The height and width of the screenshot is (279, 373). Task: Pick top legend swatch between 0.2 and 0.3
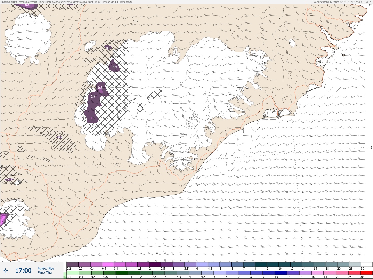tap(73, 264)
